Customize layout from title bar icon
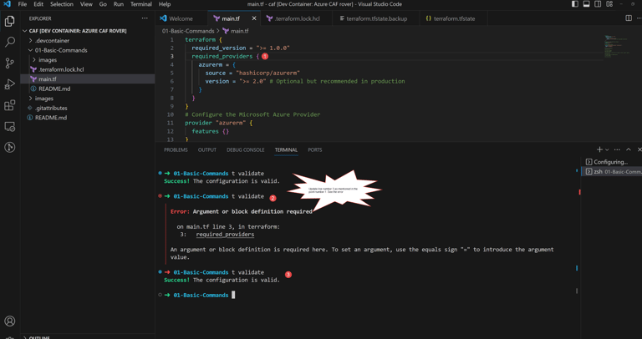 609,4
